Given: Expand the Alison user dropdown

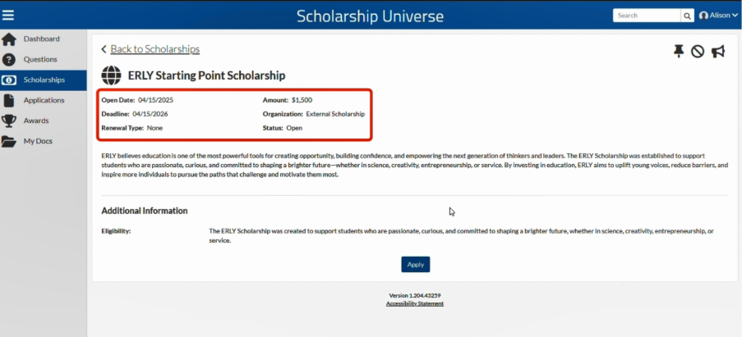Looking at the screenshot, I should 718,16.
